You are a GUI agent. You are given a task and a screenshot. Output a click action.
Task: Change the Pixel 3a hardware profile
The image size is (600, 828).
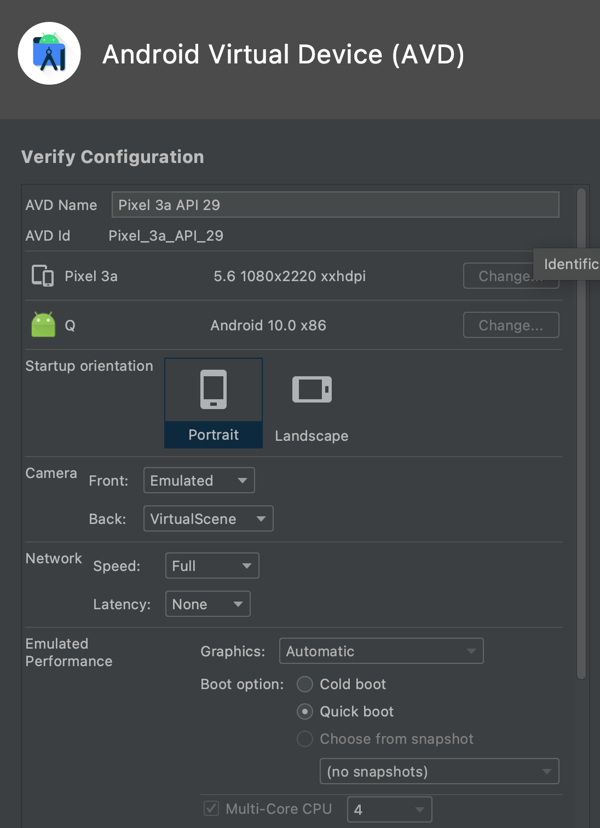click(x=511, y=276)
